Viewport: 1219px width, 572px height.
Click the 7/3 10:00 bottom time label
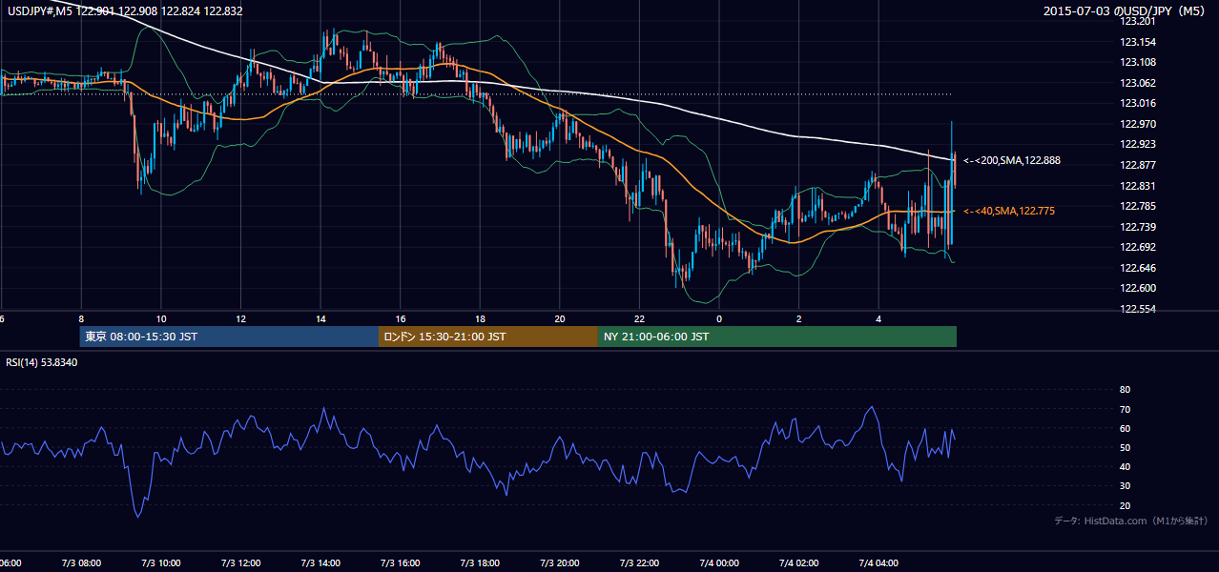tap(161, 562)
